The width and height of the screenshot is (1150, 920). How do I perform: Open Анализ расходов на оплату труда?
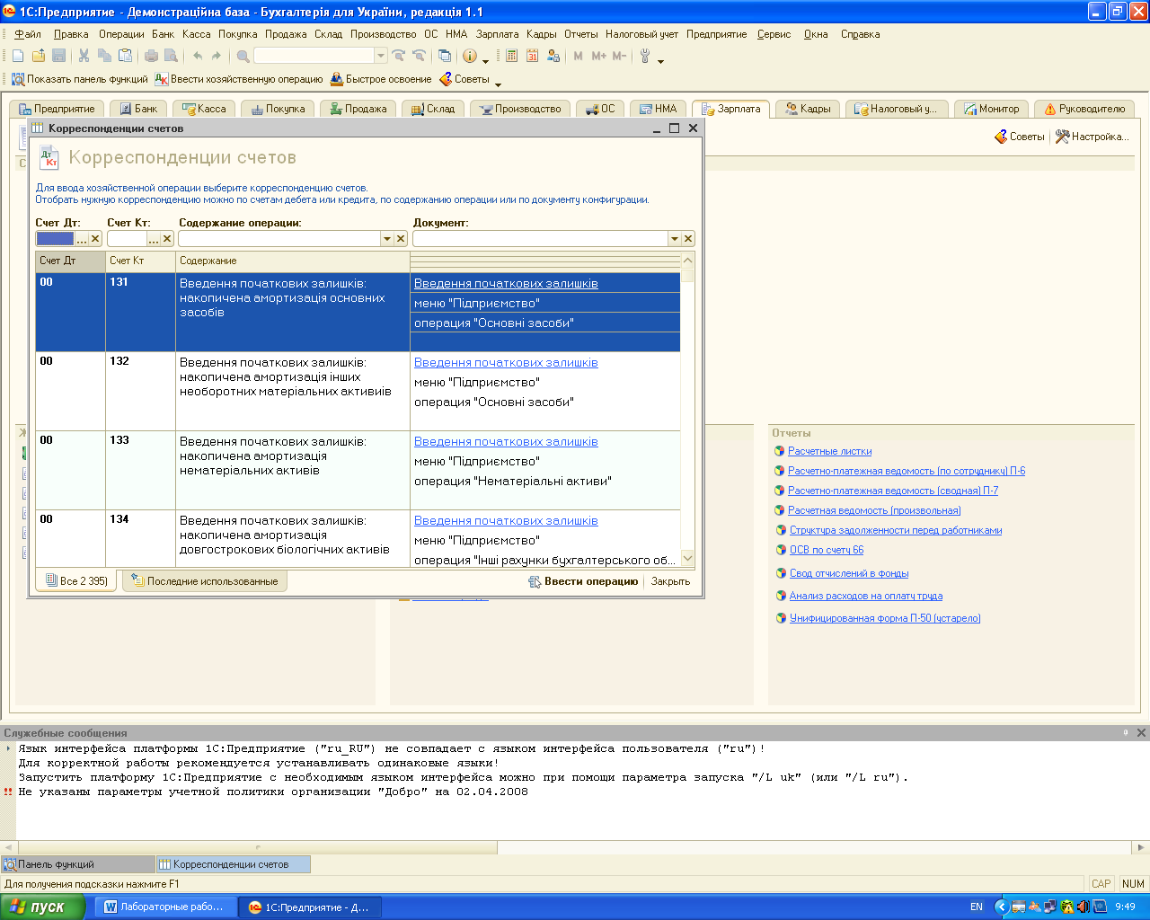tap(866, 596)
